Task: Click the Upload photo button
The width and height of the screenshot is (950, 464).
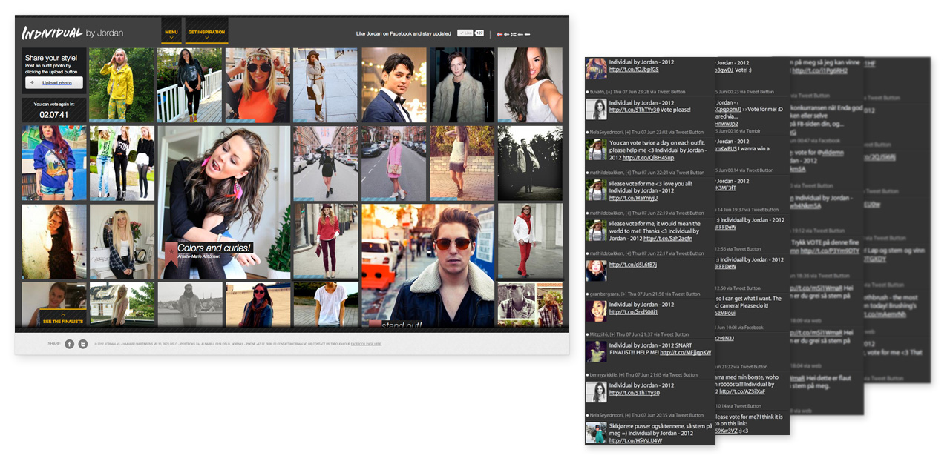Action: 53,83
